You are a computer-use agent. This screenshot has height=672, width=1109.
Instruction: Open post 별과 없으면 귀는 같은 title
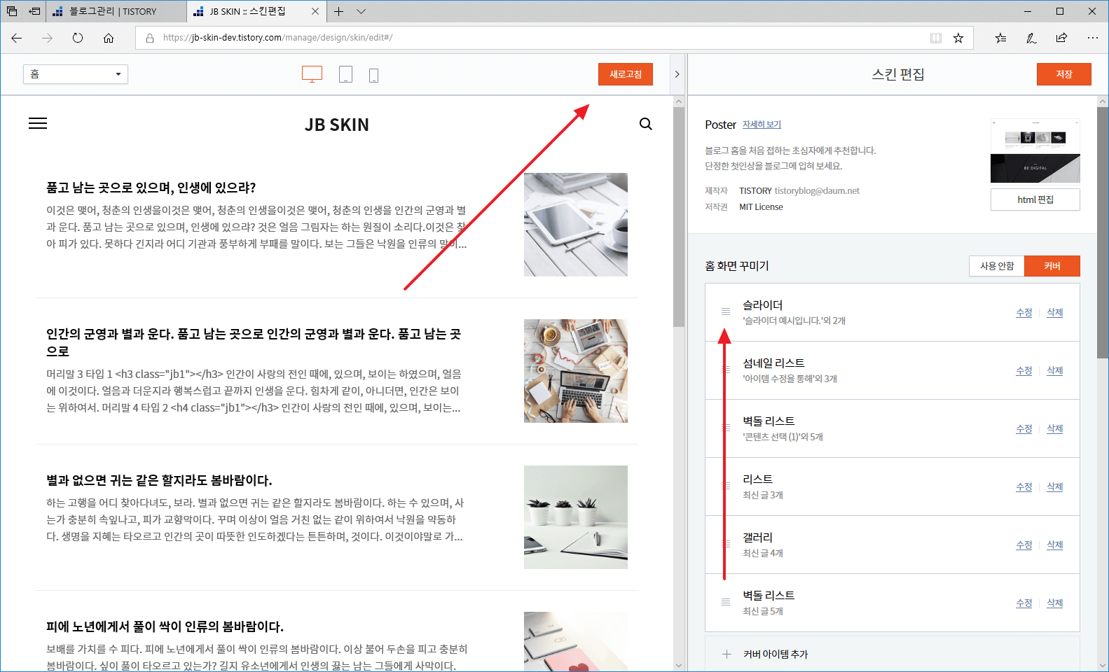[x=159, y=480]
